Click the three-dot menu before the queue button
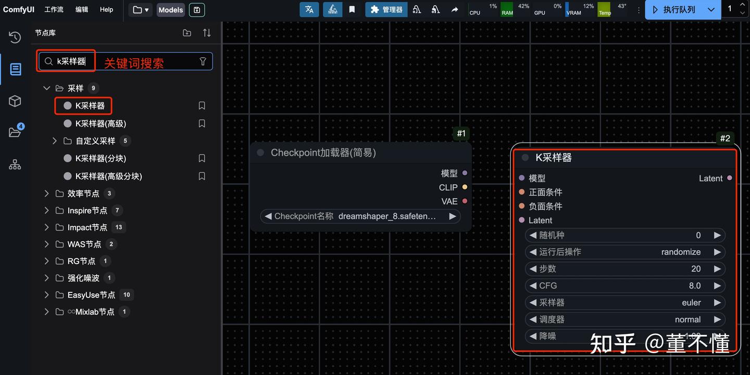Image resolution: width=750 pixels, height=375 pixels. (639, 10)
